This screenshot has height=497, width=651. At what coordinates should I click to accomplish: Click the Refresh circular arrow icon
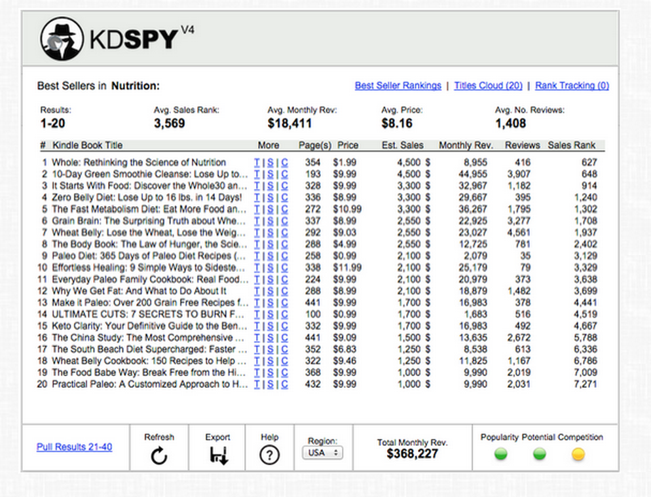tap(159, 456)
